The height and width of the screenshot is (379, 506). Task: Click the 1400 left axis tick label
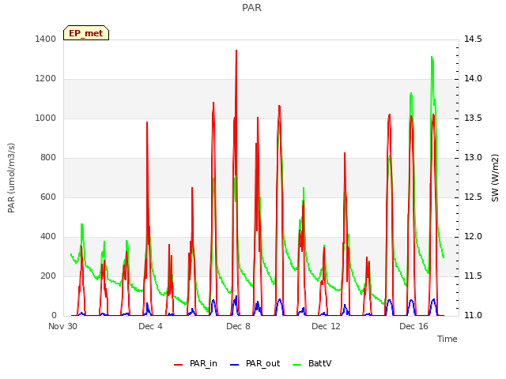[x=46, y=39]
